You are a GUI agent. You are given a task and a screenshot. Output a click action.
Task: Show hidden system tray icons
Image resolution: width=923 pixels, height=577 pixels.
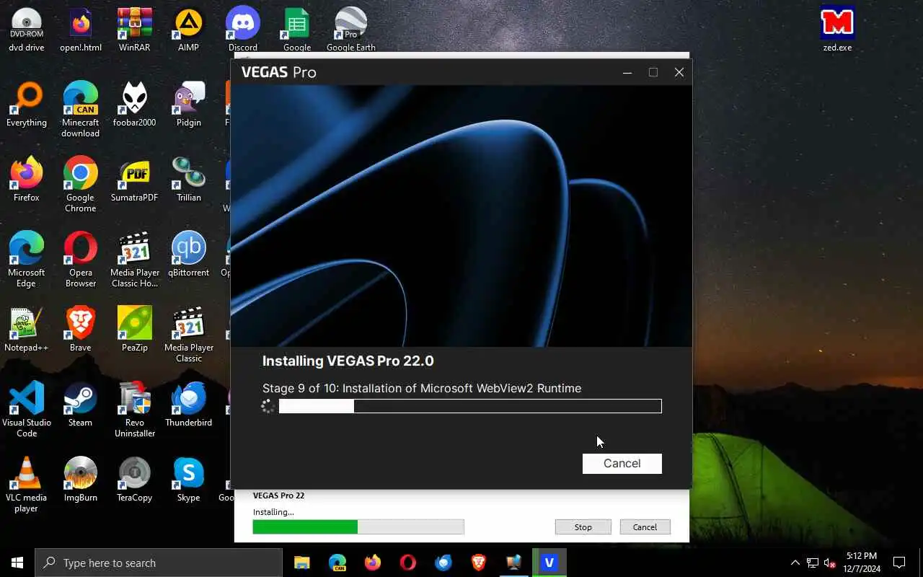tap(795, 563)
